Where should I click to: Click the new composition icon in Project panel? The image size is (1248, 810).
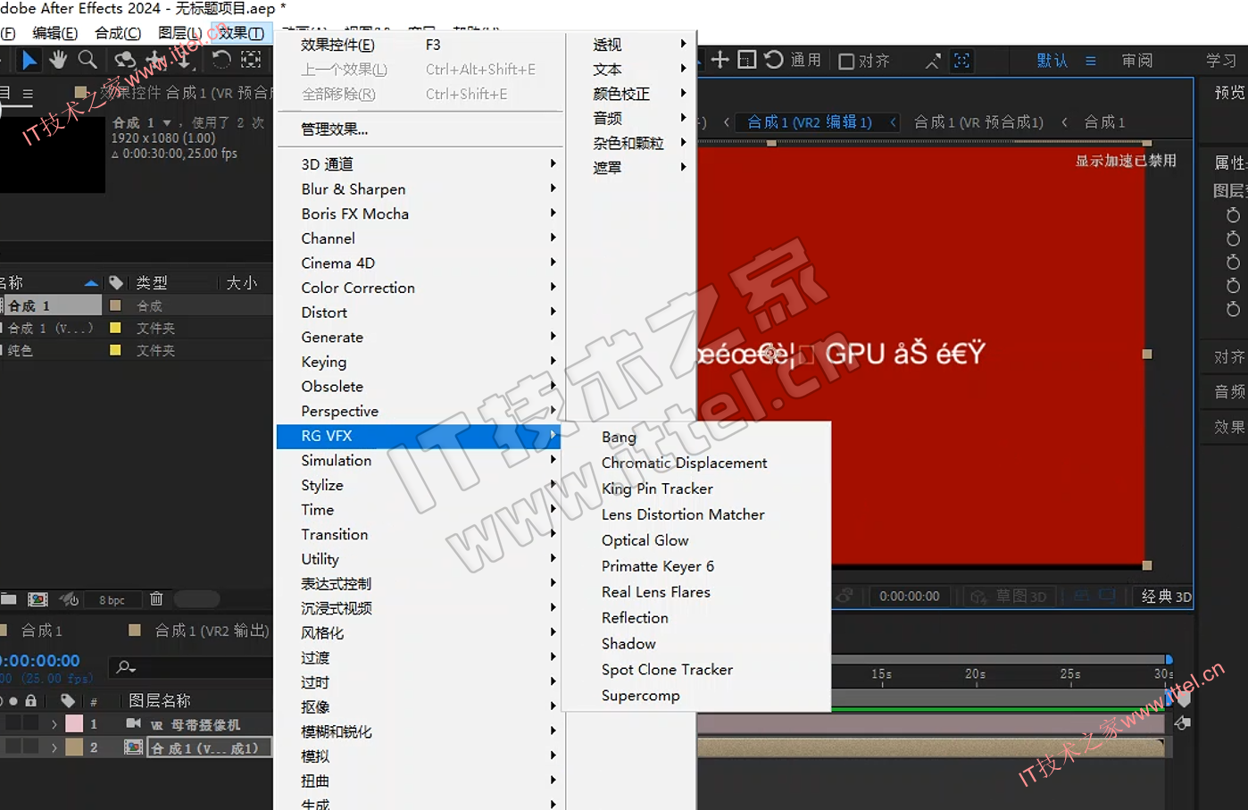tap(37, 599)
